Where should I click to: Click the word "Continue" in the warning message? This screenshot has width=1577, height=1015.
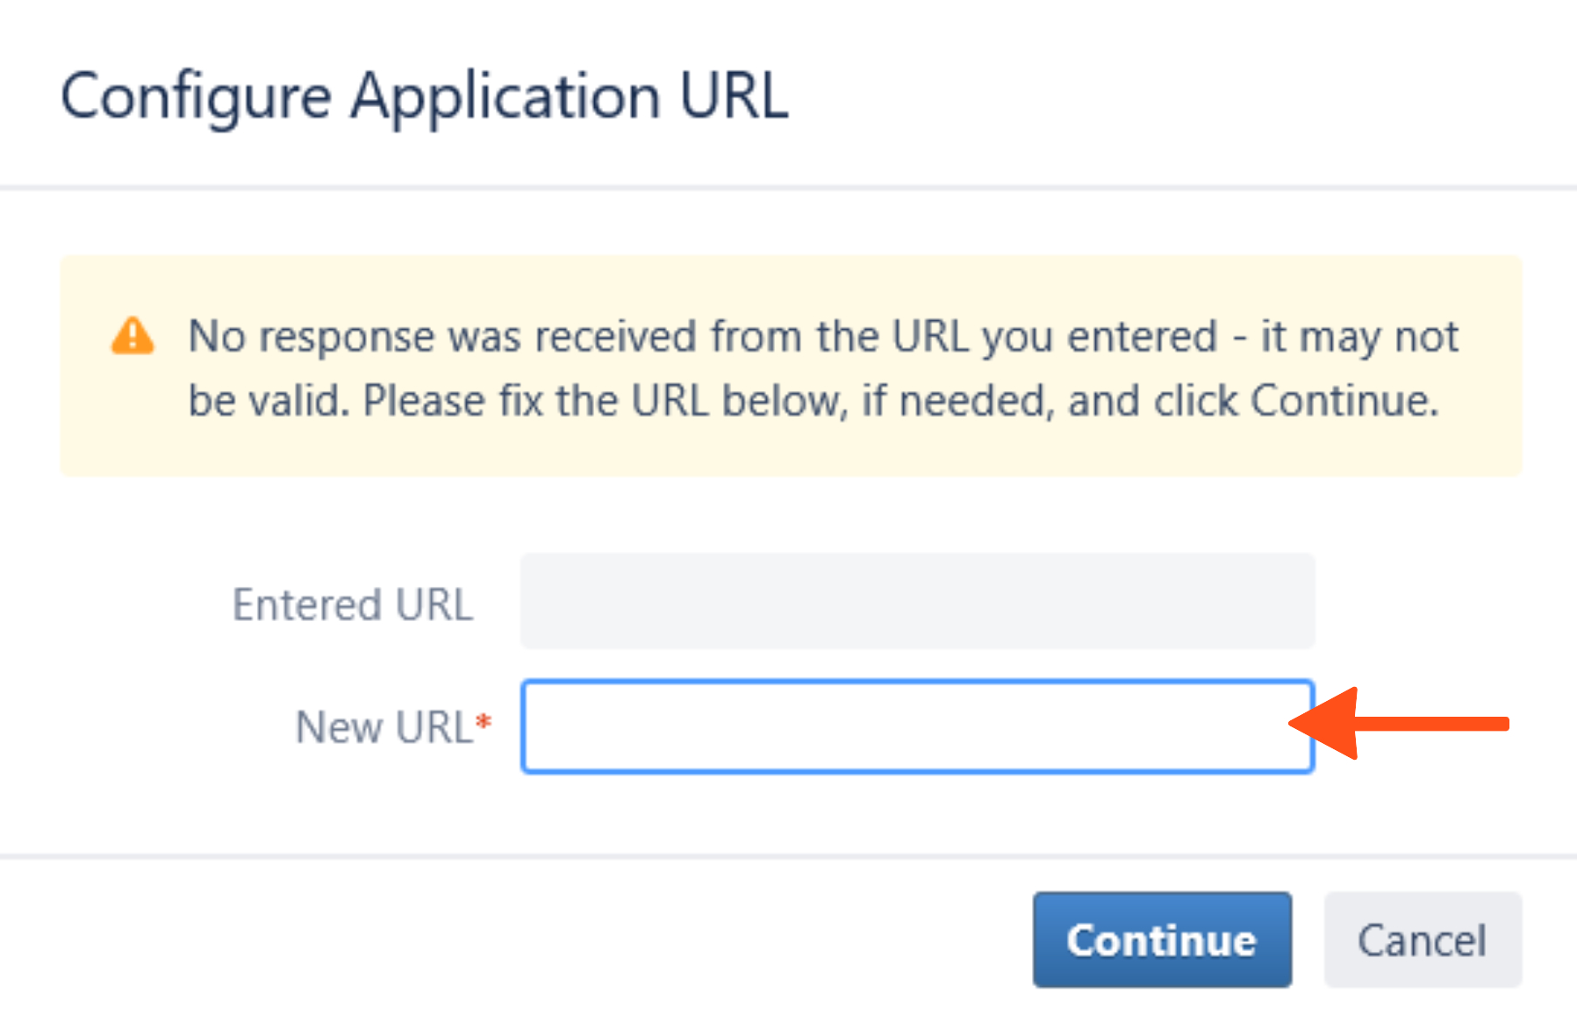pyautogui.click(x=1342, y=402)
